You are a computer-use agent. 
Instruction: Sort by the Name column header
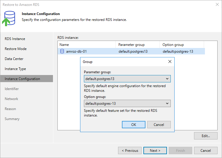[x=87, y=45]
